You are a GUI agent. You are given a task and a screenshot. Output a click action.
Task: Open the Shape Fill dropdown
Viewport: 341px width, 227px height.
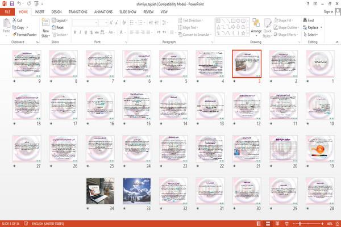[283, 20]
